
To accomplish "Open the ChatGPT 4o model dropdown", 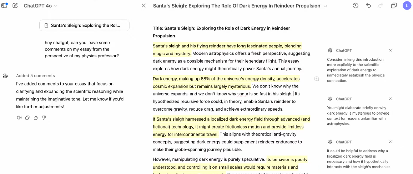I will (40, 6).
